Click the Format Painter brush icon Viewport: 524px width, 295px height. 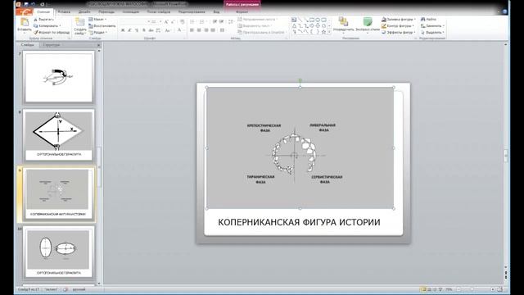35,33
